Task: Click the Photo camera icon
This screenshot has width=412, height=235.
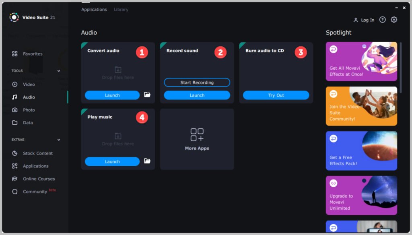Action: (x=15, y=110)
